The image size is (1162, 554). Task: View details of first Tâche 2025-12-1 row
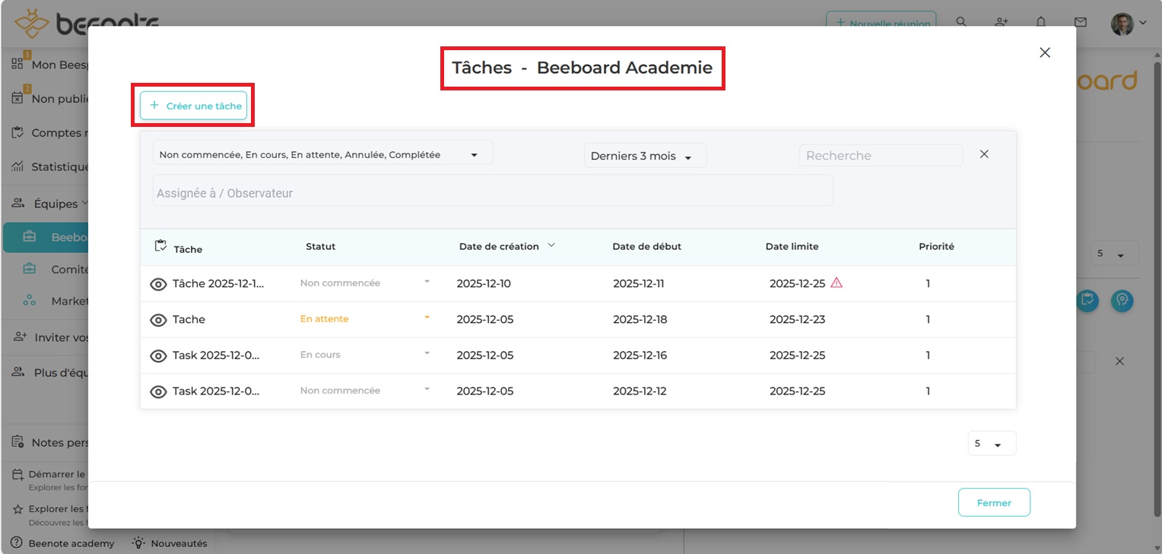tap(158, 284)
